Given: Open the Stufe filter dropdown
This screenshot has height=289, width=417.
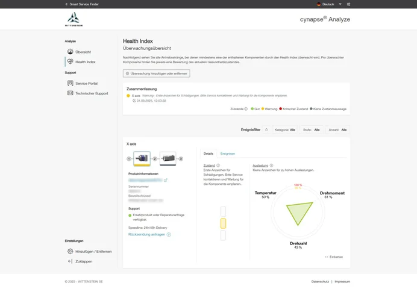Looking at the screenshot, I should pos(312,130).
